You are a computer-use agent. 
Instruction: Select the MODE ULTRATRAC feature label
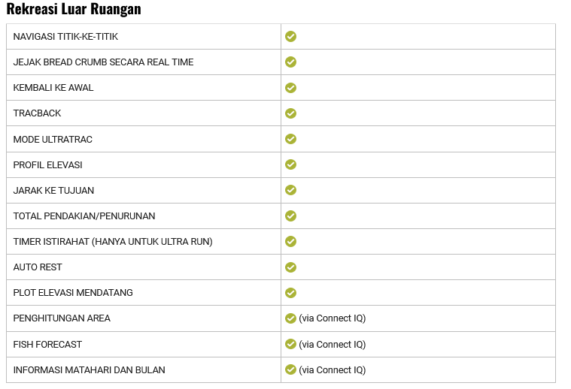(x=53, y=140)
